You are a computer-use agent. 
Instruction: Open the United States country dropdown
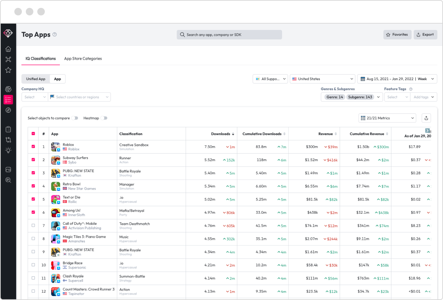click(323, 79)
